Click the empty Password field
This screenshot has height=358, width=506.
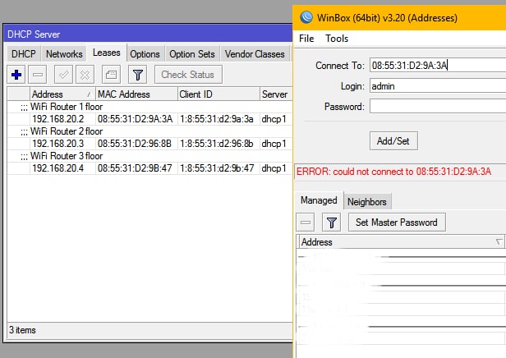tap(438, 106)
